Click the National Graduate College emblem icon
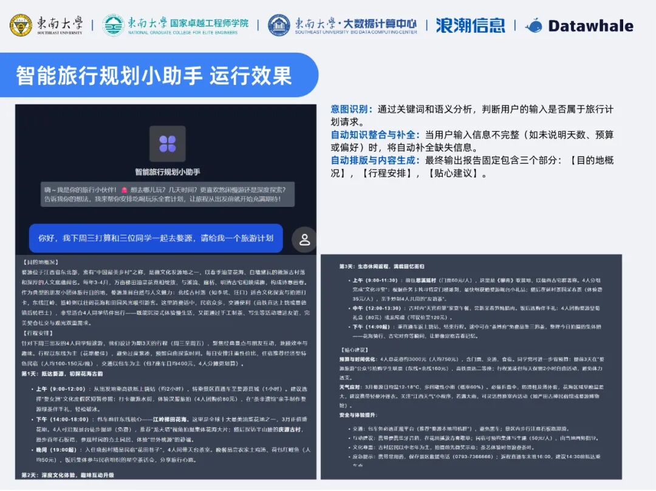 click(113, 25)
